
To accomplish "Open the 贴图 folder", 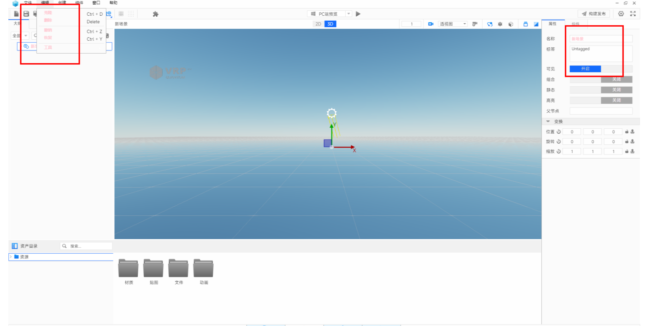I will coord(154,272).
